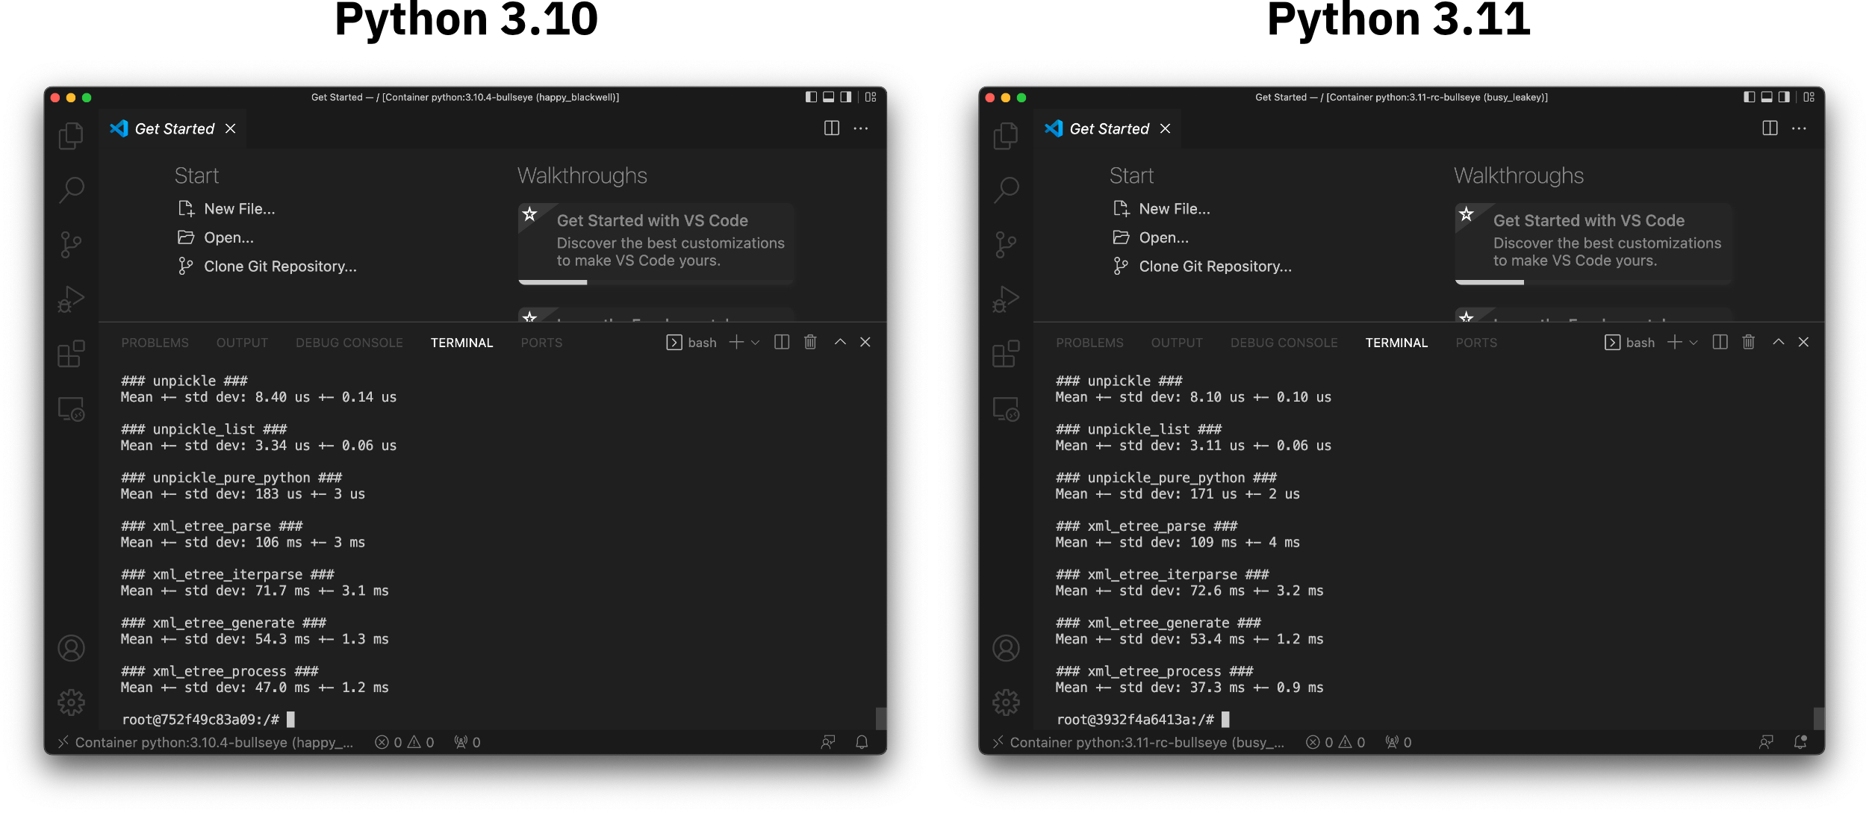Open the editor more actions ellipsis
The height and width of the screenshot is (813, 1869).
pyautogui.click(x=861, y=128)
